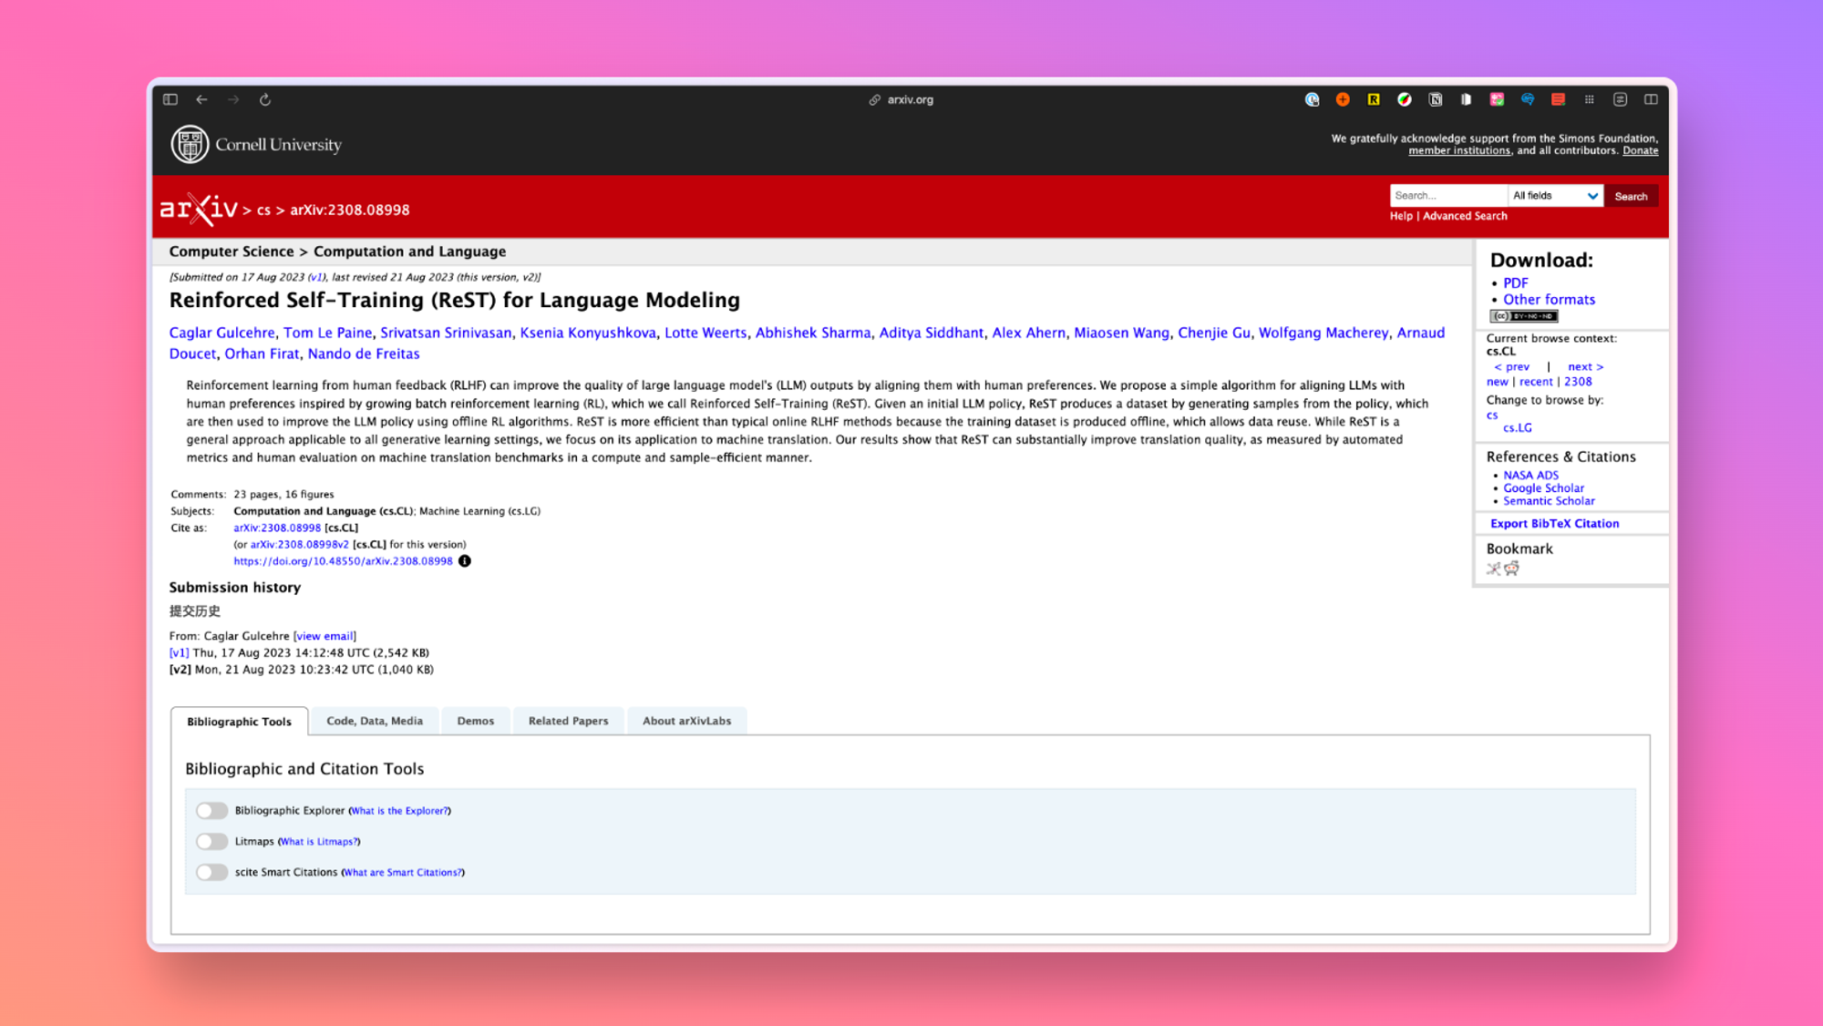Download the PDF link
Screen dimensions: 1823x1026
click(1515, 283)
